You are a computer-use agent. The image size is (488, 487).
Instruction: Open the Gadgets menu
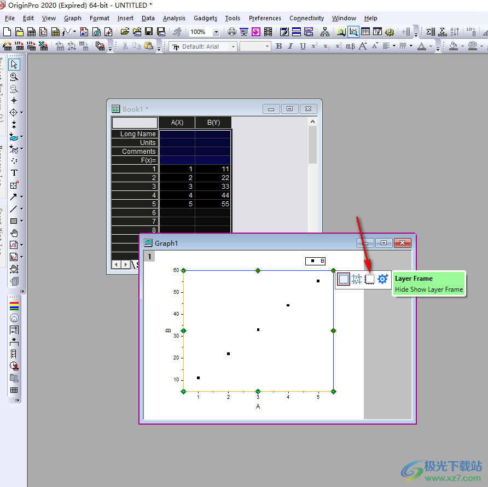click(x=205, y=18)
